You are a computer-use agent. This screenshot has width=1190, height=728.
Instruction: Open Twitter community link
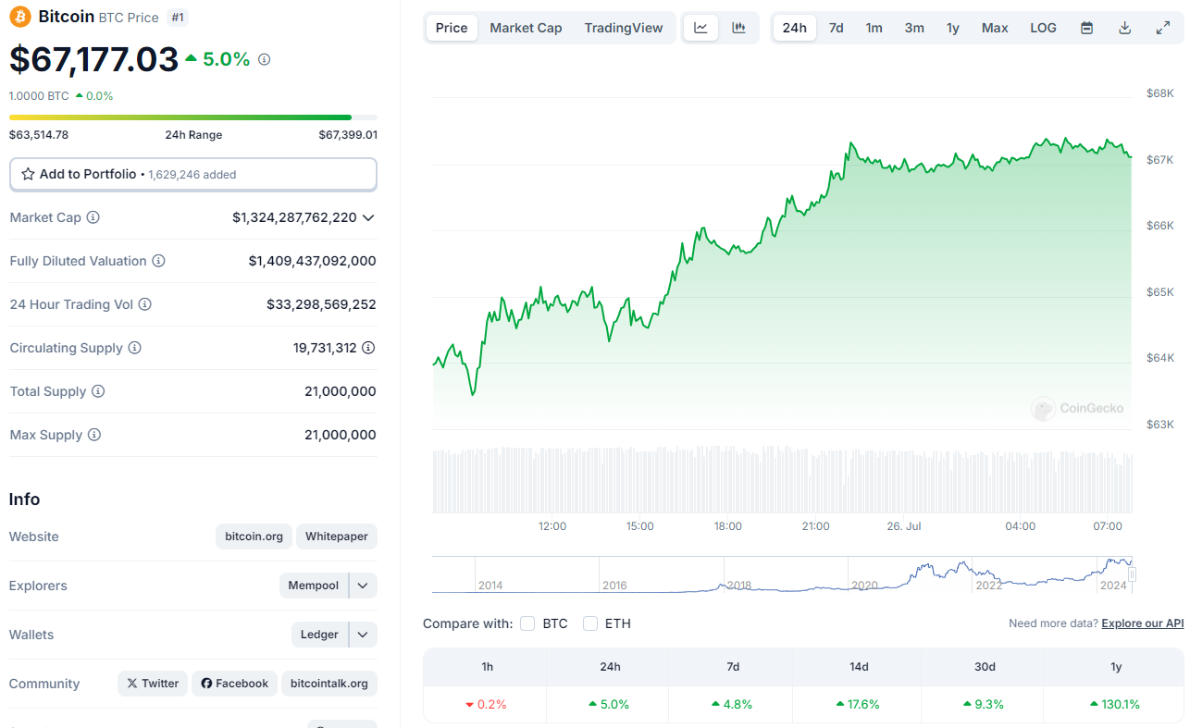coord(153,684)
